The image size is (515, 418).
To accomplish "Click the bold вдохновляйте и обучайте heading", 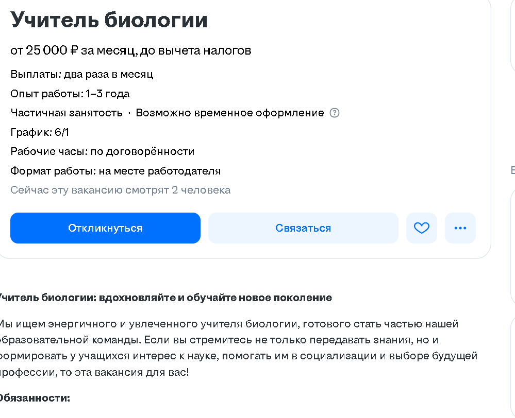I will pos(165,298).
